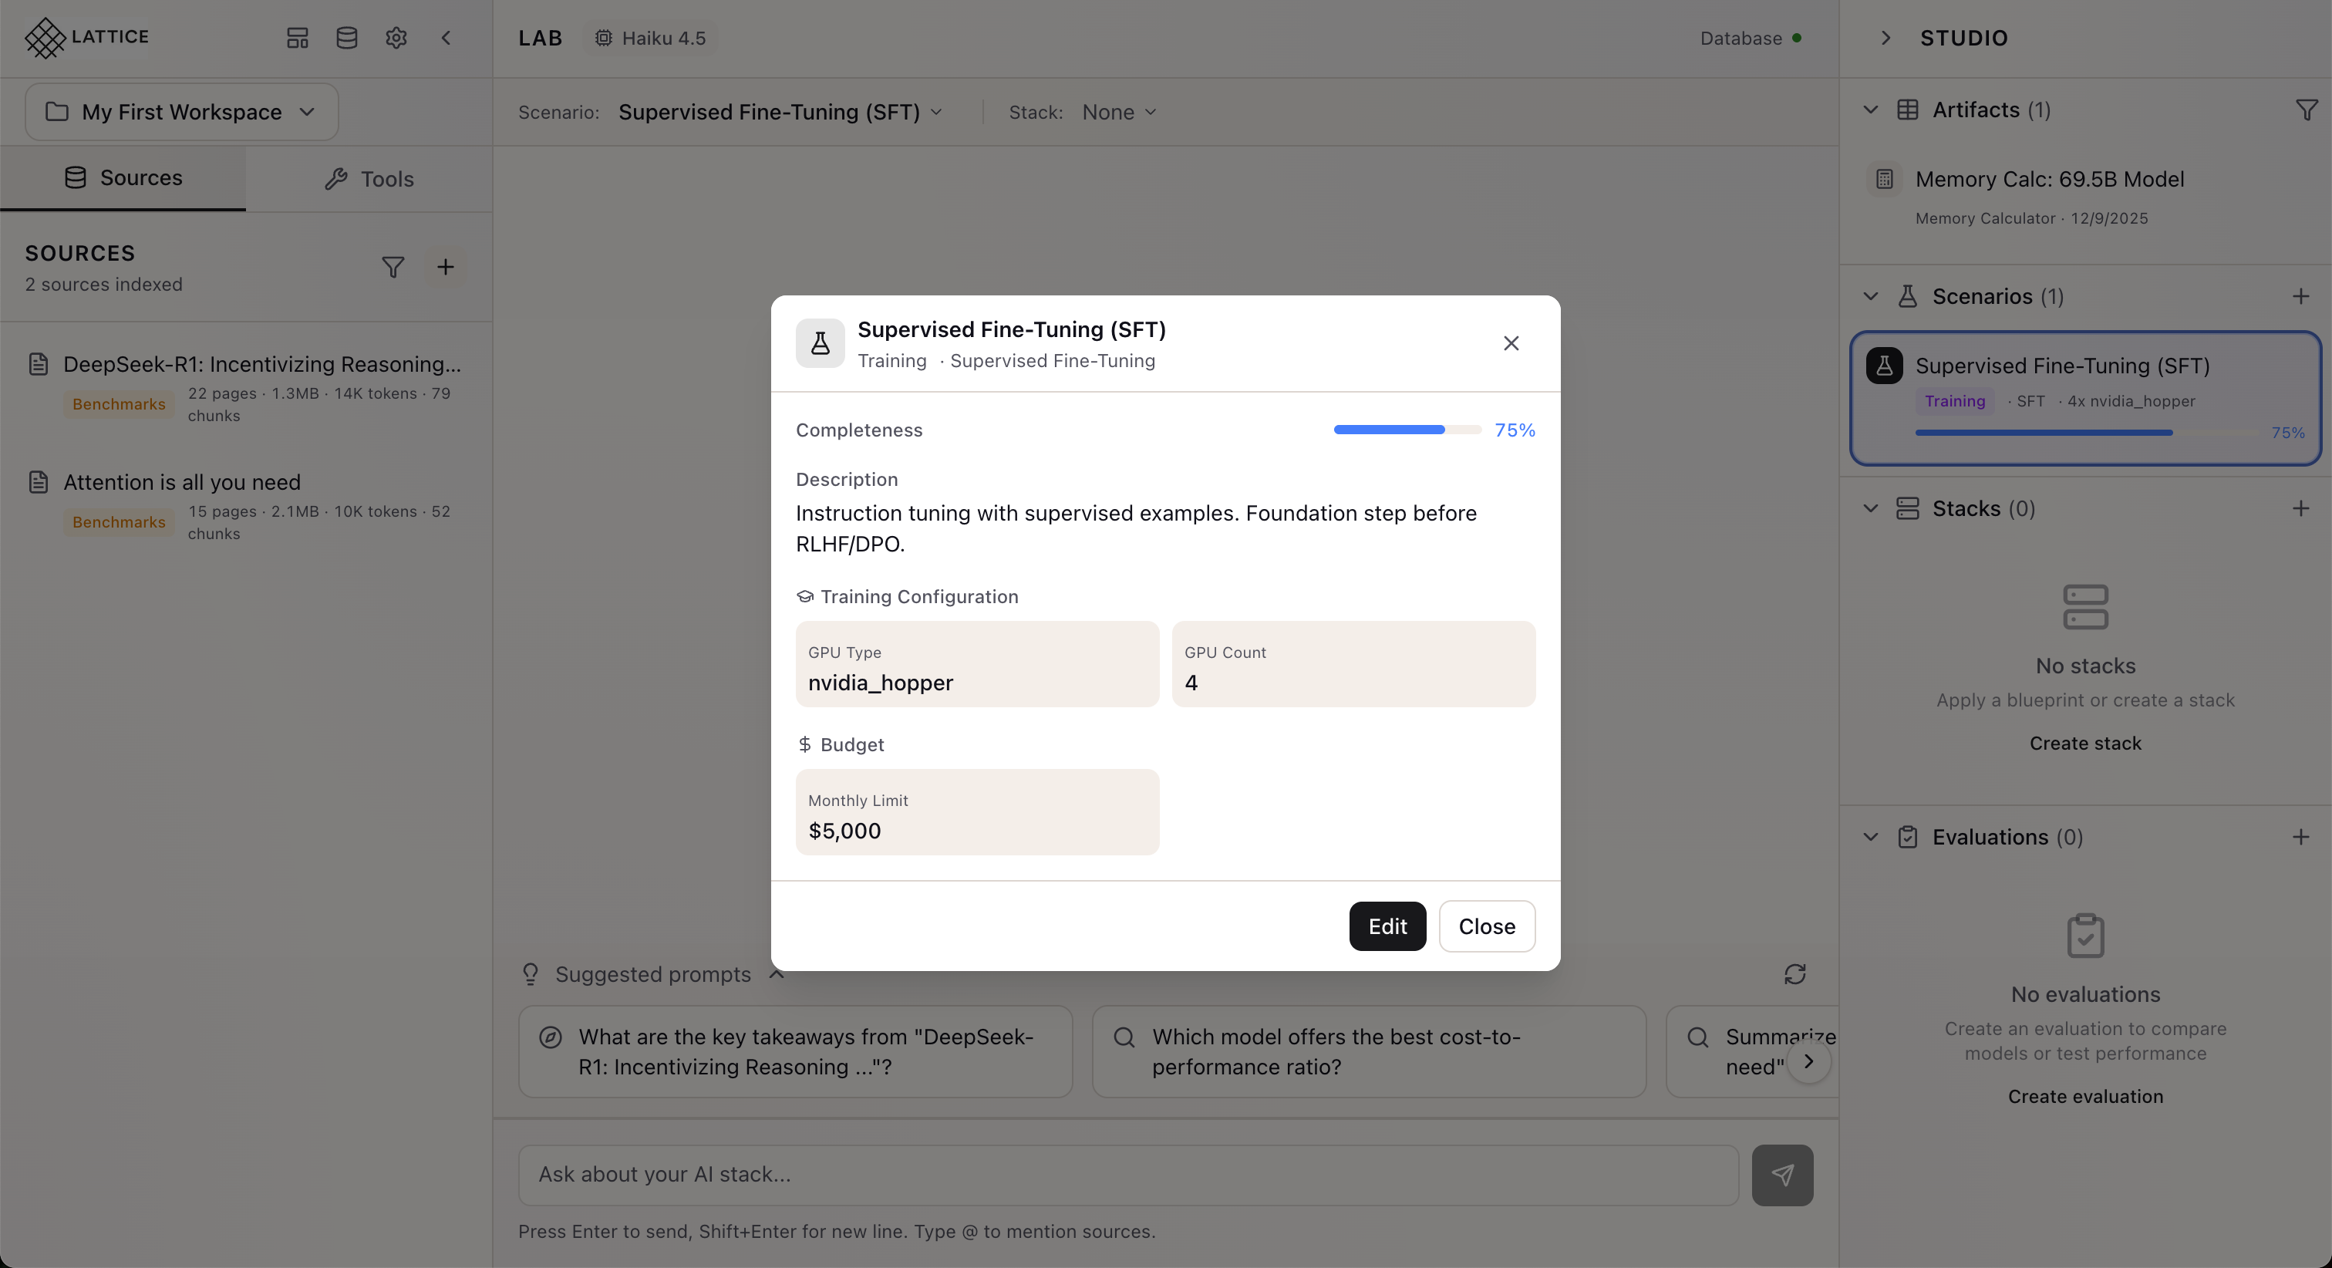Collapse the Scenarios section
2332x1268 pixels.
click(x=1870, y=296)
